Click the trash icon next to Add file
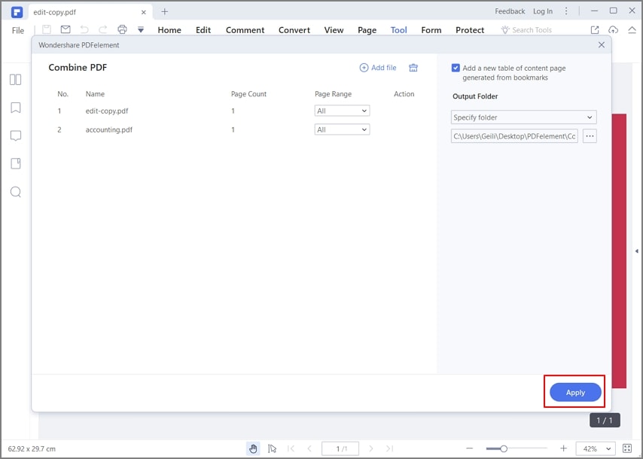643x459 pixels. [x=413, y=67]
